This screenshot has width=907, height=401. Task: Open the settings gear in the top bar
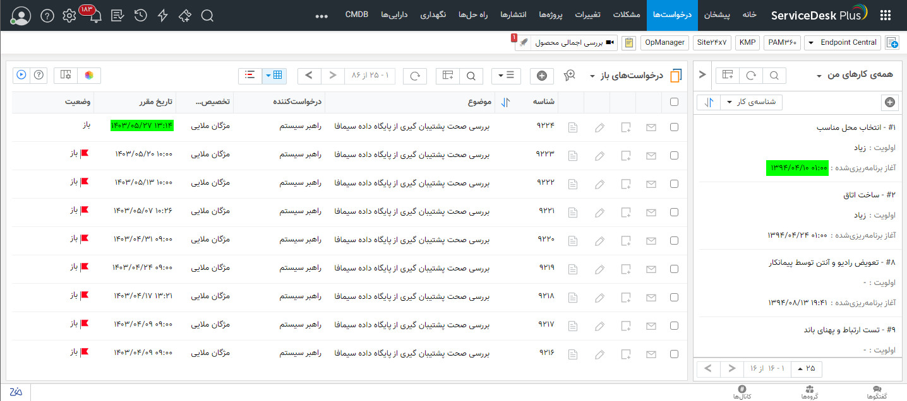(x=69, y=15)
